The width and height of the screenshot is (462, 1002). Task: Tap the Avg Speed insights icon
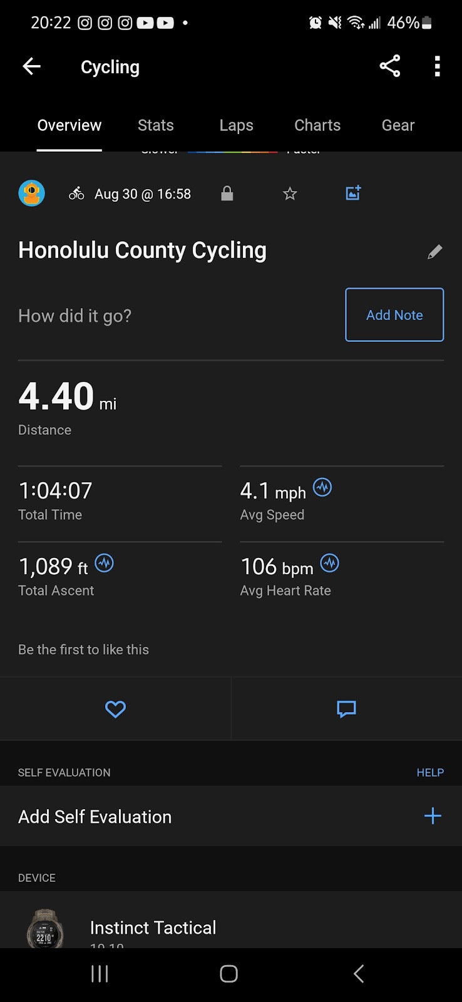(322, 487)
